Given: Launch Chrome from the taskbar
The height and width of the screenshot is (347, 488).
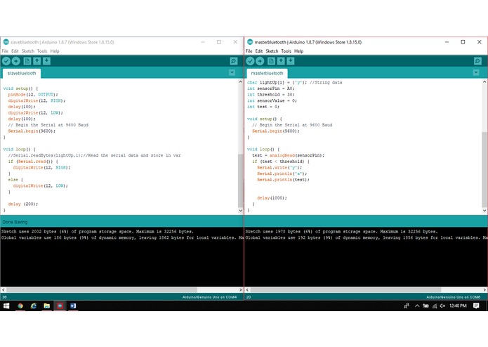Looking at the screenshot, I should tap(20, 306).
